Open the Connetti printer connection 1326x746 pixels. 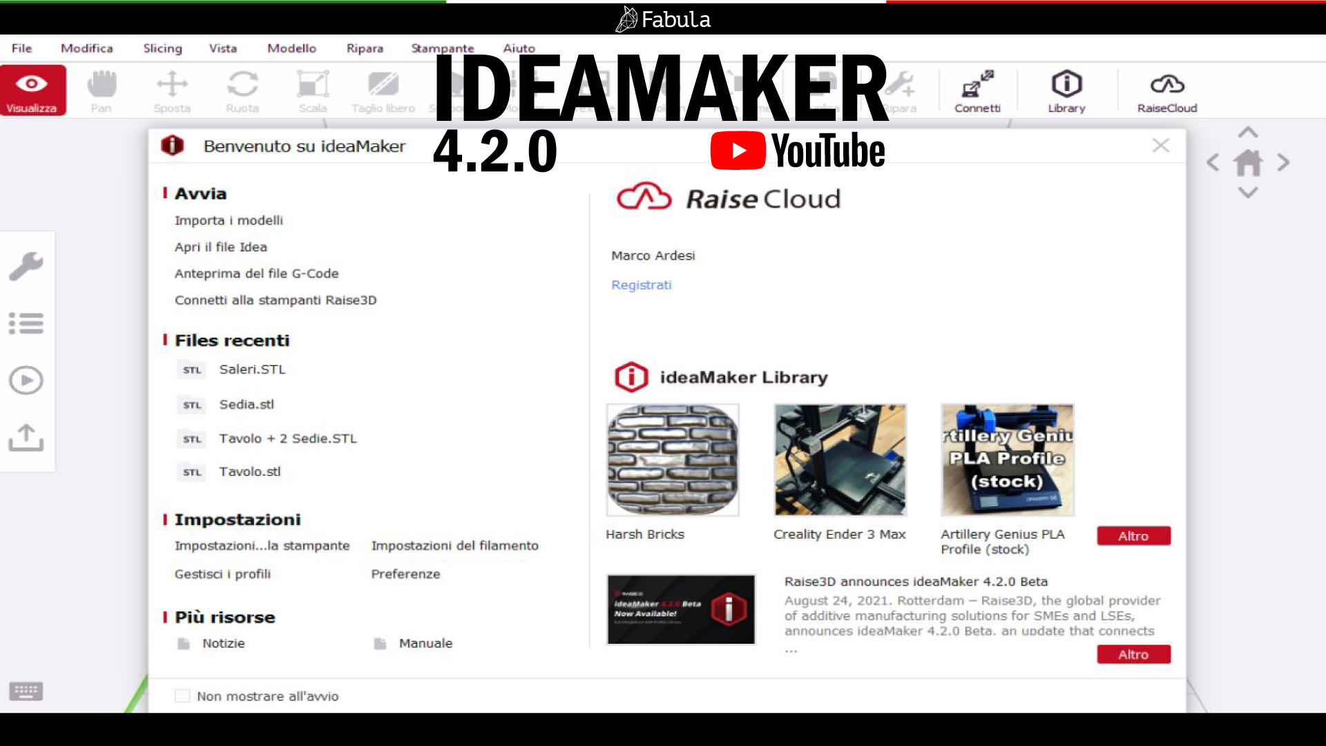977,90
